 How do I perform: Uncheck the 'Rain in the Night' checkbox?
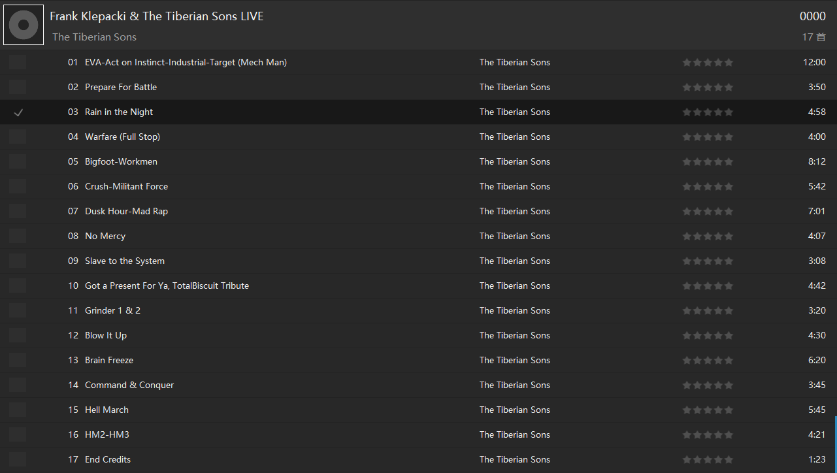(x=18, y=112)
